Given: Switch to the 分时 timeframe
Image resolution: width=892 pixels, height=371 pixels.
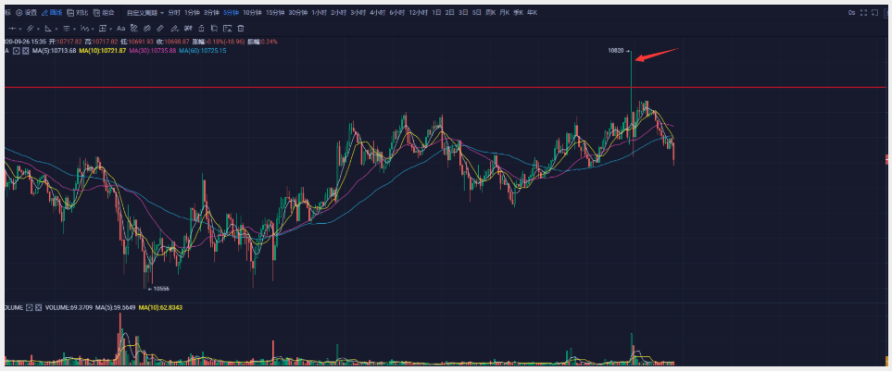Looking at the screenshot, I should [x=173, y=13].
